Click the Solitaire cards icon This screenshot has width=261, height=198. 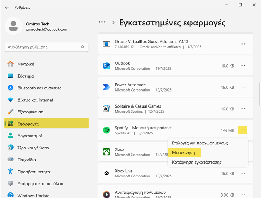click(106, 109)
